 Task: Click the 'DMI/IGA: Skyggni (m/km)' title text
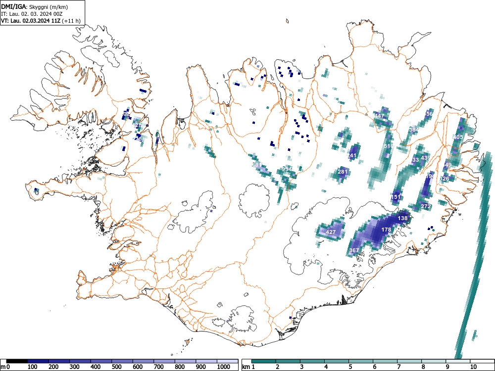click(35, 6)
